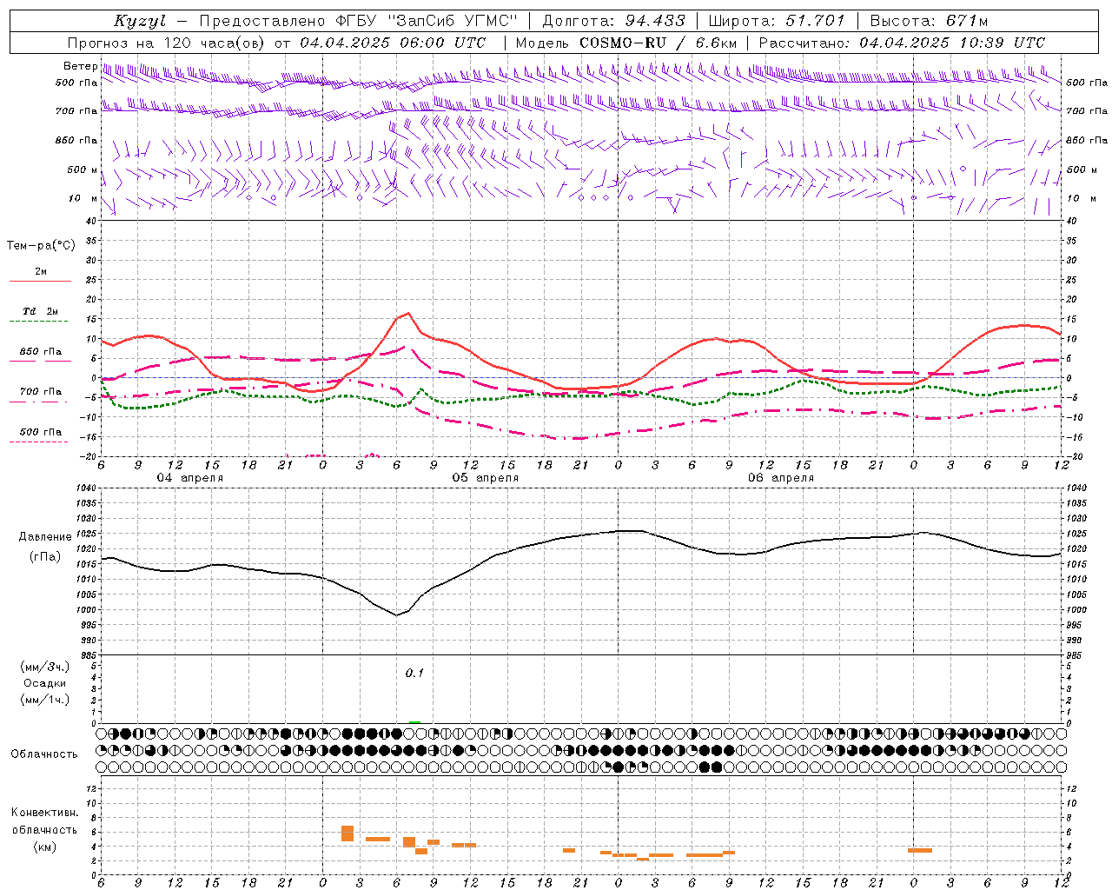Screen dimensions: 1112x890
Task: Click the Осадки precipitation label
Action: [45, 683]
